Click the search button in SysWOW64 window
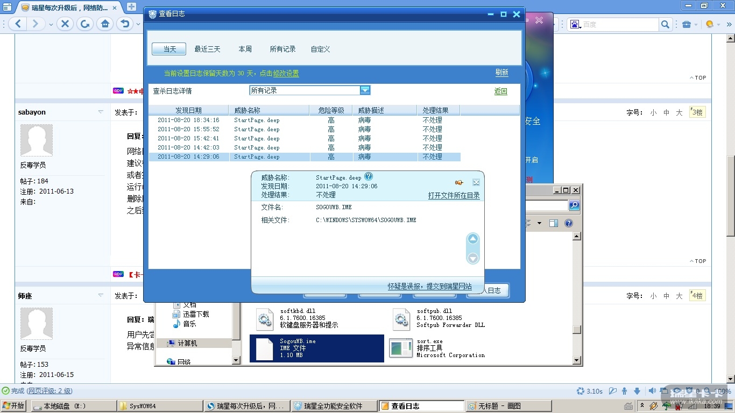This screenshot has width=735, height=413. (574, 205)
